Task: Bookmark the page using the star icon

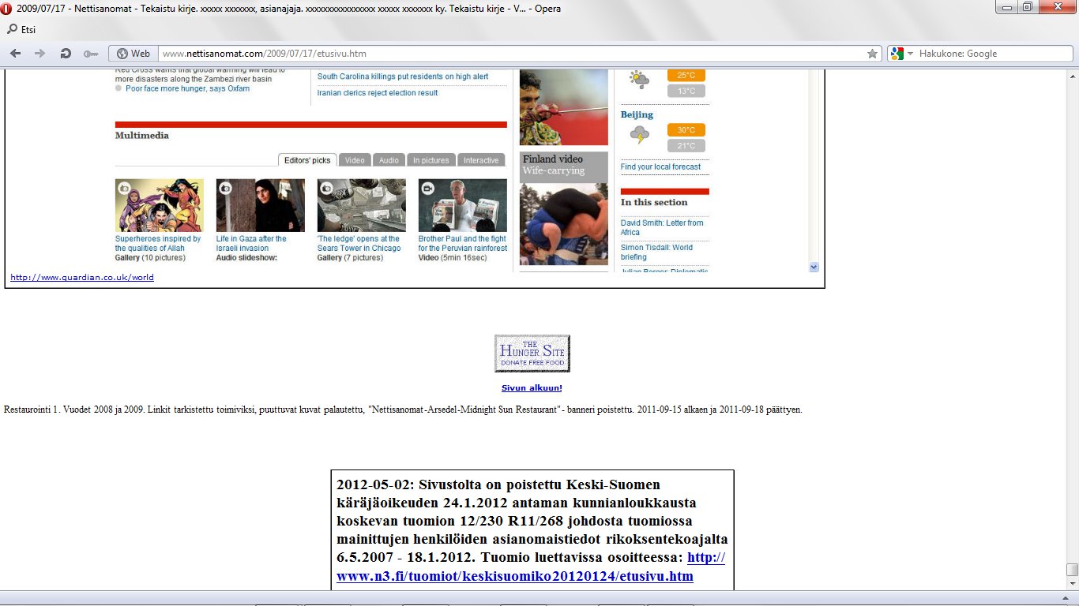Action: tap(872, 54)
